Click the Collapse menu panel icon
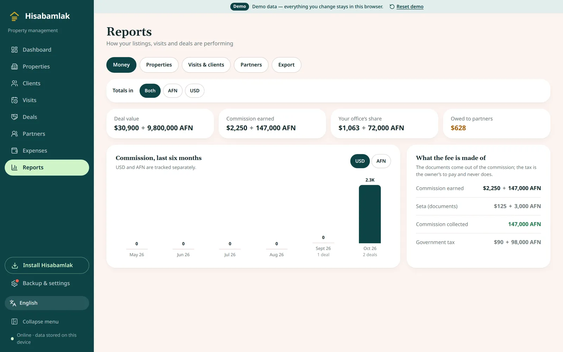This screenshot has height=352, width=563. (14, 322)
